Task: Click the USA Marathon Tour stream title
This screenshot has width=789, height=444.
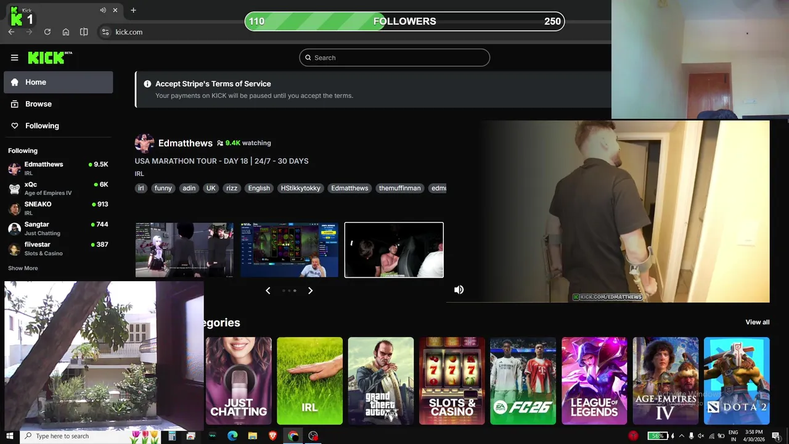Action: pos(221,161)
